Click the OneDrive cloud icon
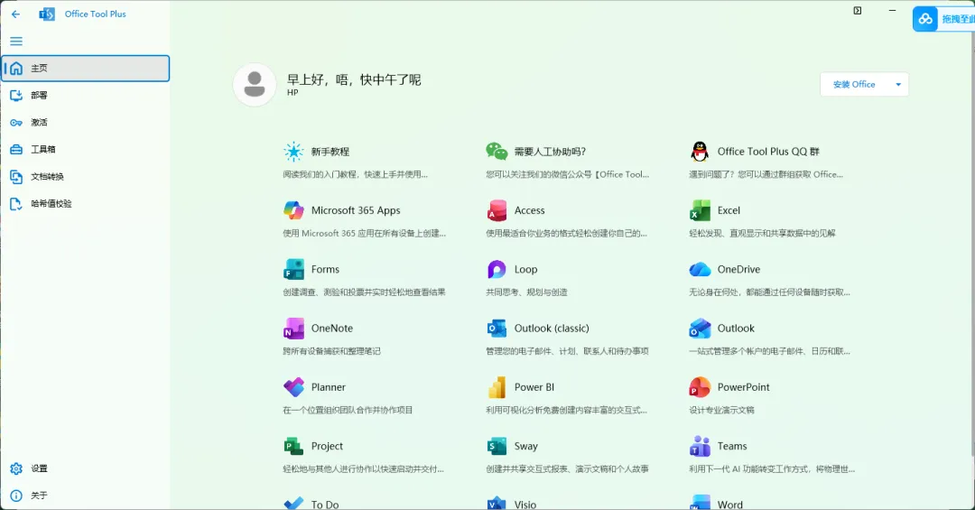 point(700,269)
